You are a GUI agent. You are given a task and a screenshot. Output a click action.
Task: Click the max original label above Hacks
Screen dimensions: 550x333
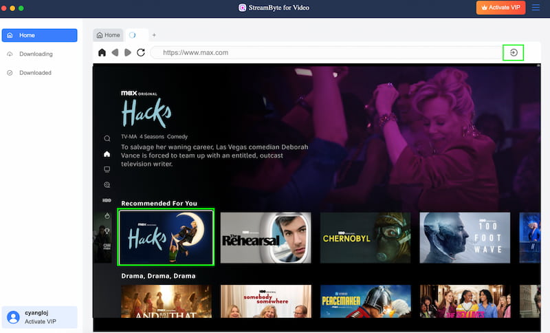[x=139, y=94]
